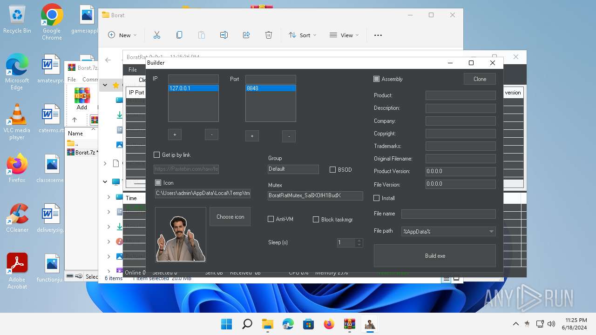Toggle the Anti-VM checkbox
Viewport: 596px width, 335px height.
(271, 219)
